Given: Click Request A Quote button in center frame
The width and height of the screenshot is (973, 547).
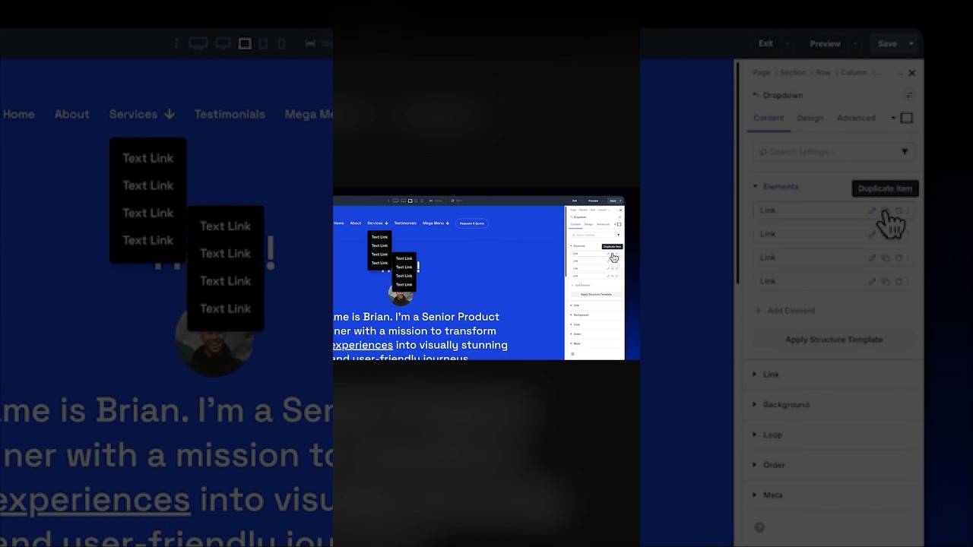Looking at the screenshot, I should pos(471,223).
